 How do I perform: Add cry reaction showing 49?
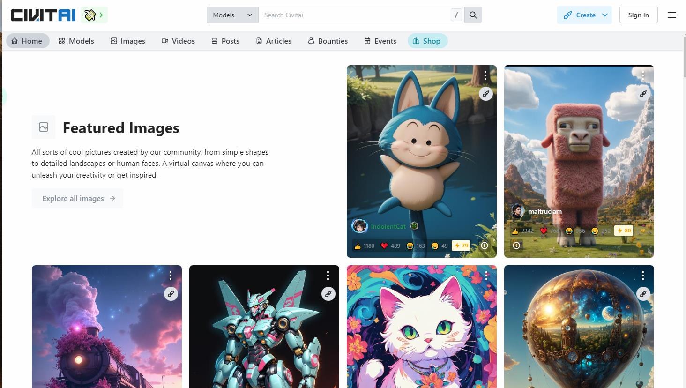point(440,246)
